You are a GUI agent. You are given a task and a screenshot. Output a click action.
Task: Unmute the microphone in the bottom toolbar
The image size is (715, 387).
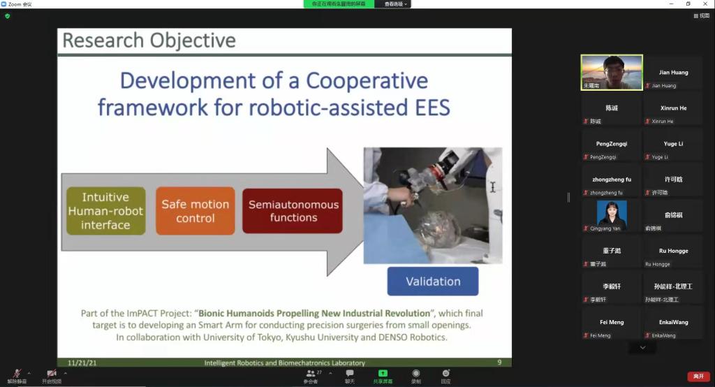tap(17, 374)
